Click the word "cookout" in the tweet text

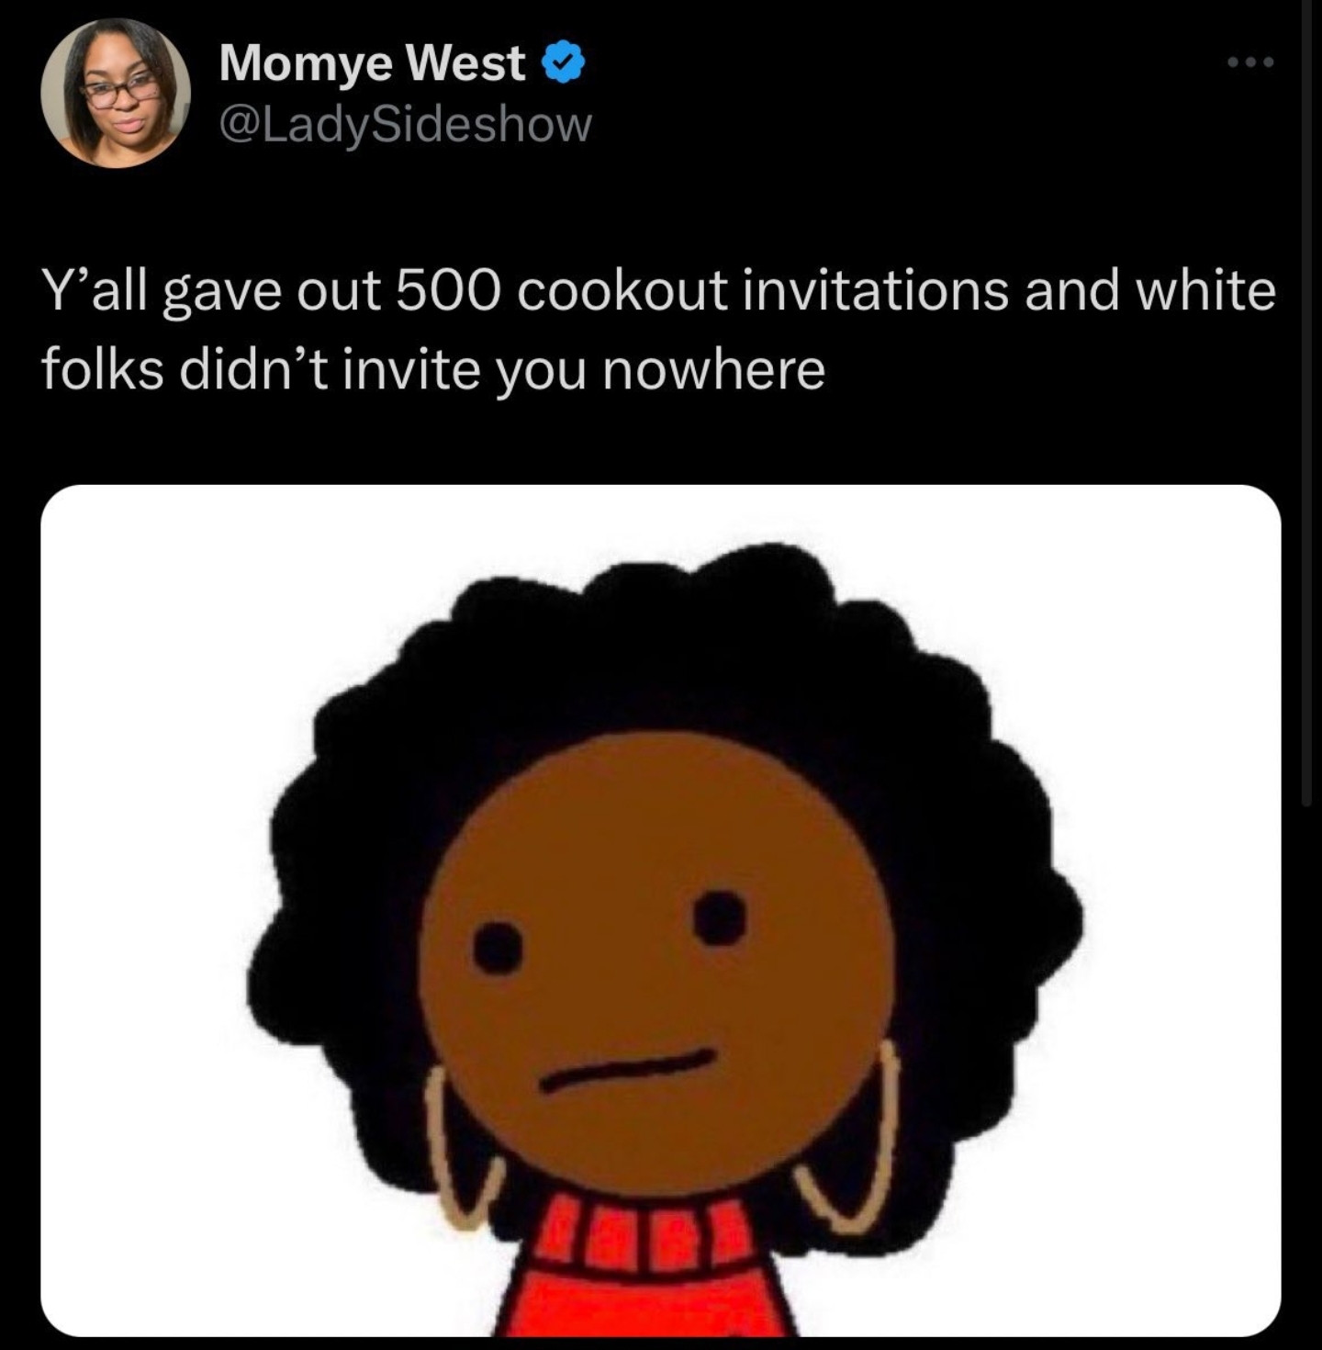(x=623, y=291)
